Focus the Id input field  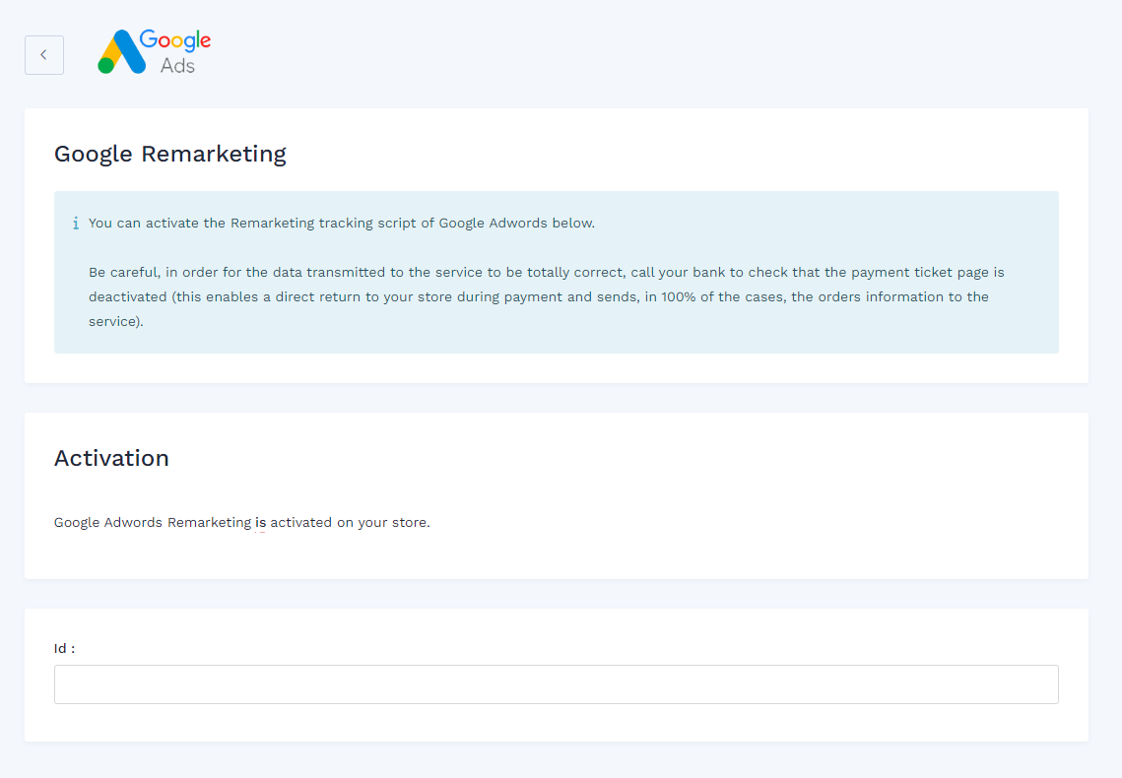[556, 684]
